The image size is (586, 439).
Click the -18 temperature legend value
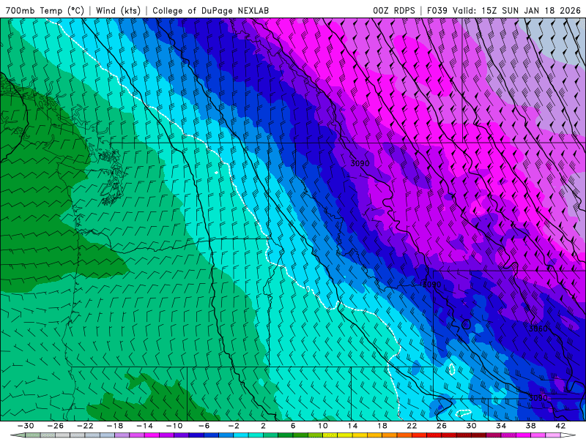[115, 426]
